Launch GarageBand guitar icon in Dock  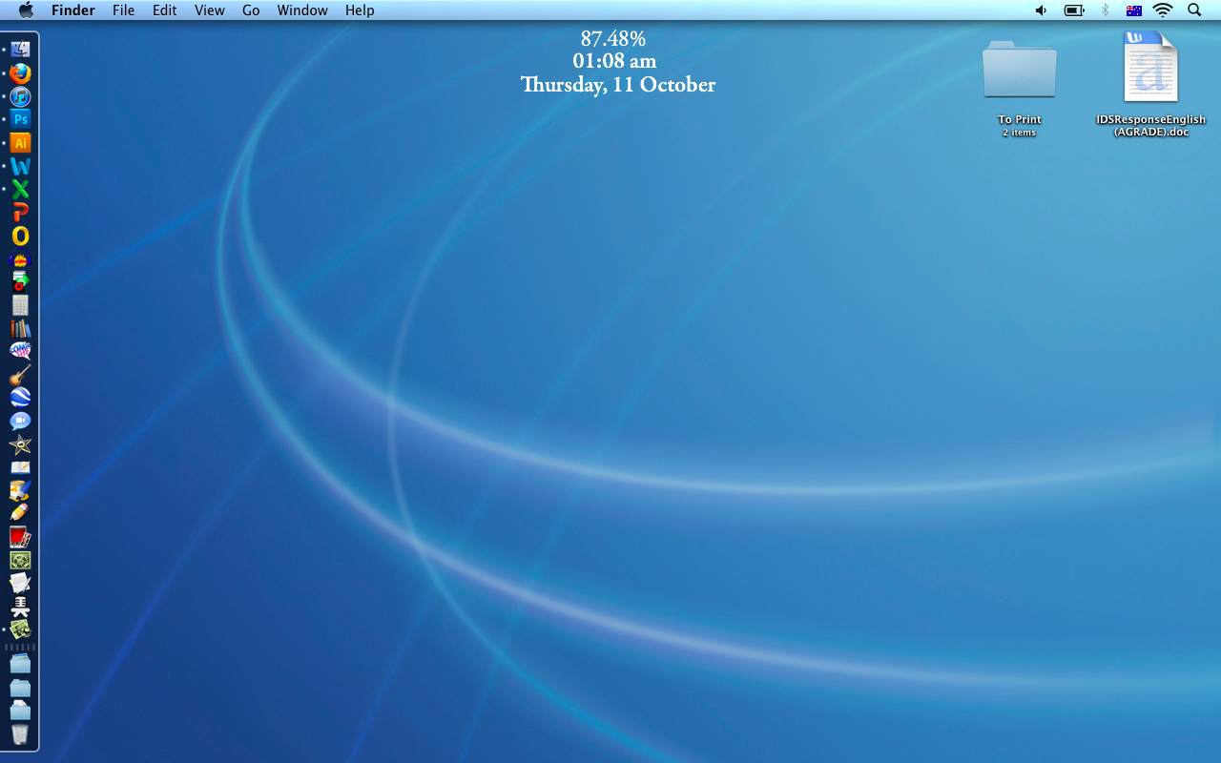point(20,375)
